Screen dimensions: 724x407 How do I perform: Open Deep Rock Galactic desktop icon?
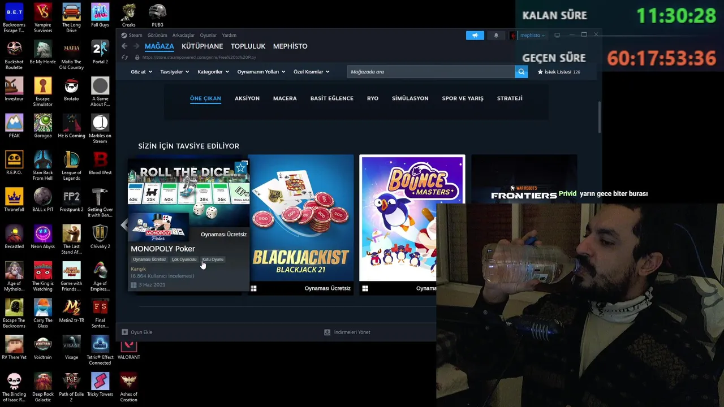coord(43,387)
